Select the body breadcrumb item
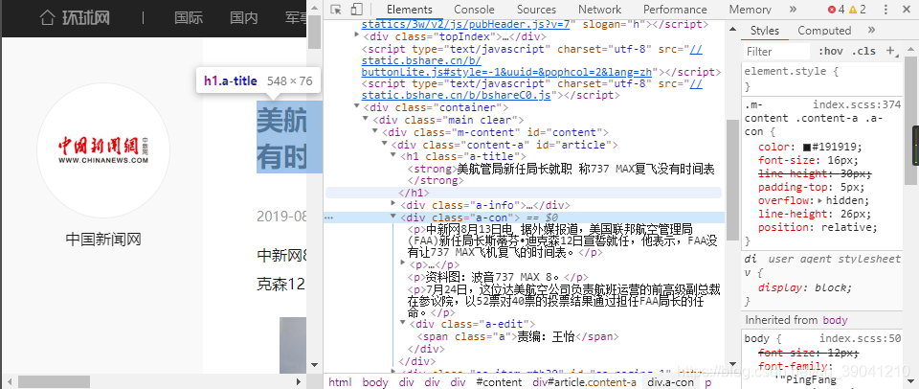 [375, 382]
